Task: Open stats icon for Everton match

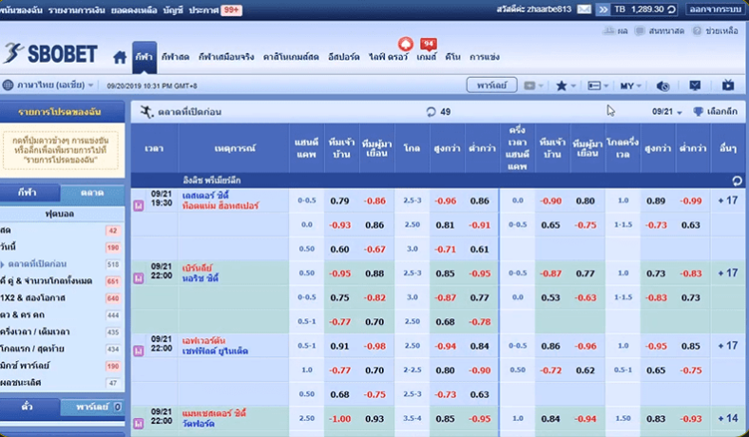Action: pyautogui.click(x=139, y=351)
